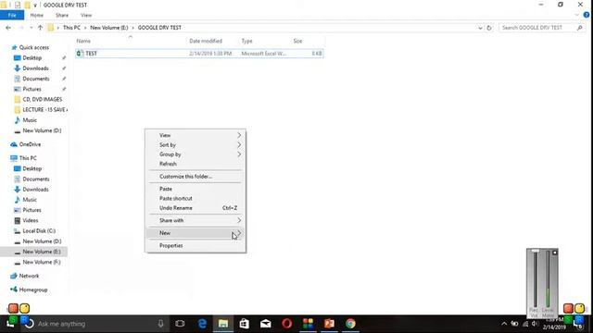
Task: Choose Paste shortcut from the context menu
Action: 196,198
